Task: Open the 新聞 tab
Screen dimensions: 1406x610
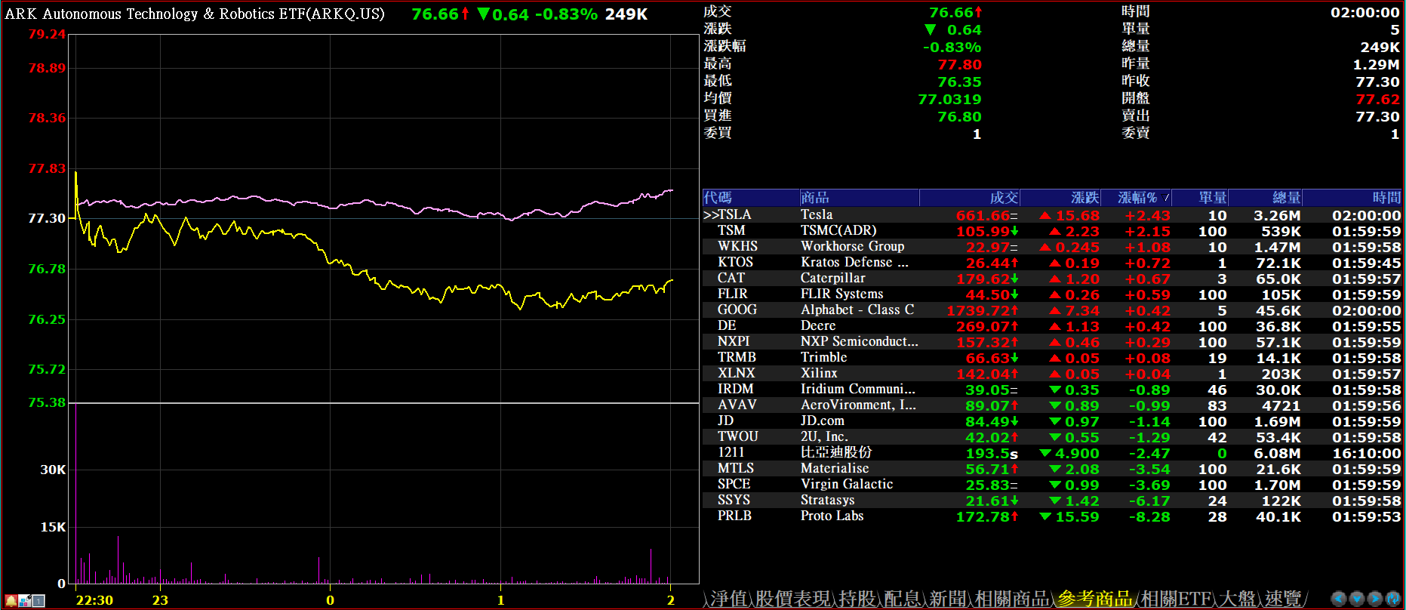Action: 948,599
